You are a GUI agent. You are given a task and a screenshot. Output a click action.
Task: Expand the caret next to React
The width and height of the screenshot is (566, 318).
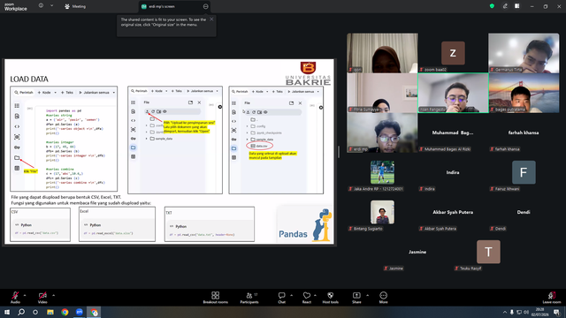(x=315, y=295)
